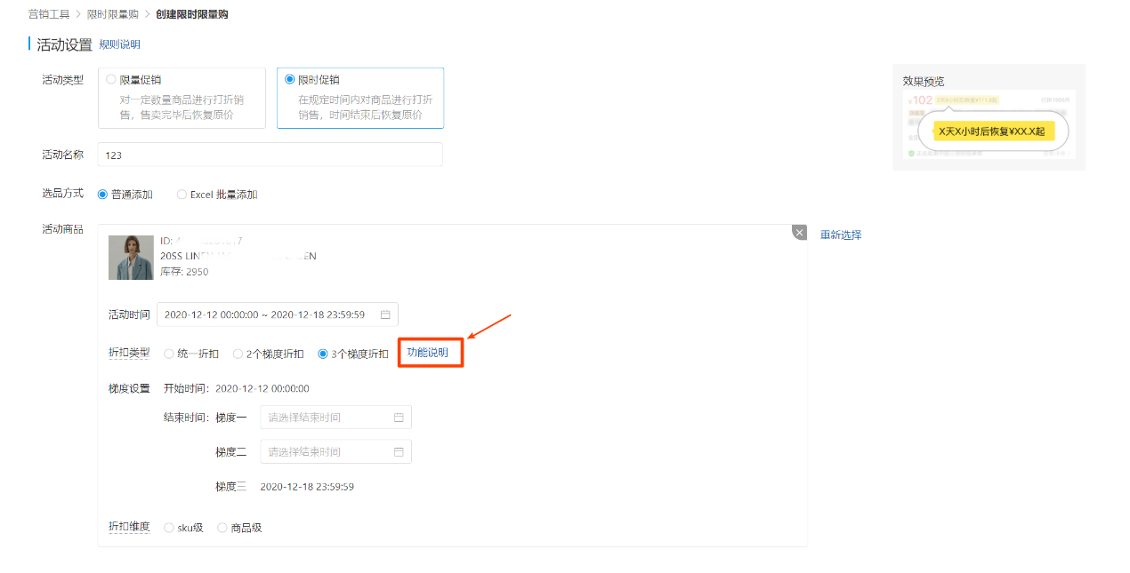This screenshot has height=573, width=1130.
Task: Select sku级 discount dimension
Action: pyautogui.click(x=169, y=528)
